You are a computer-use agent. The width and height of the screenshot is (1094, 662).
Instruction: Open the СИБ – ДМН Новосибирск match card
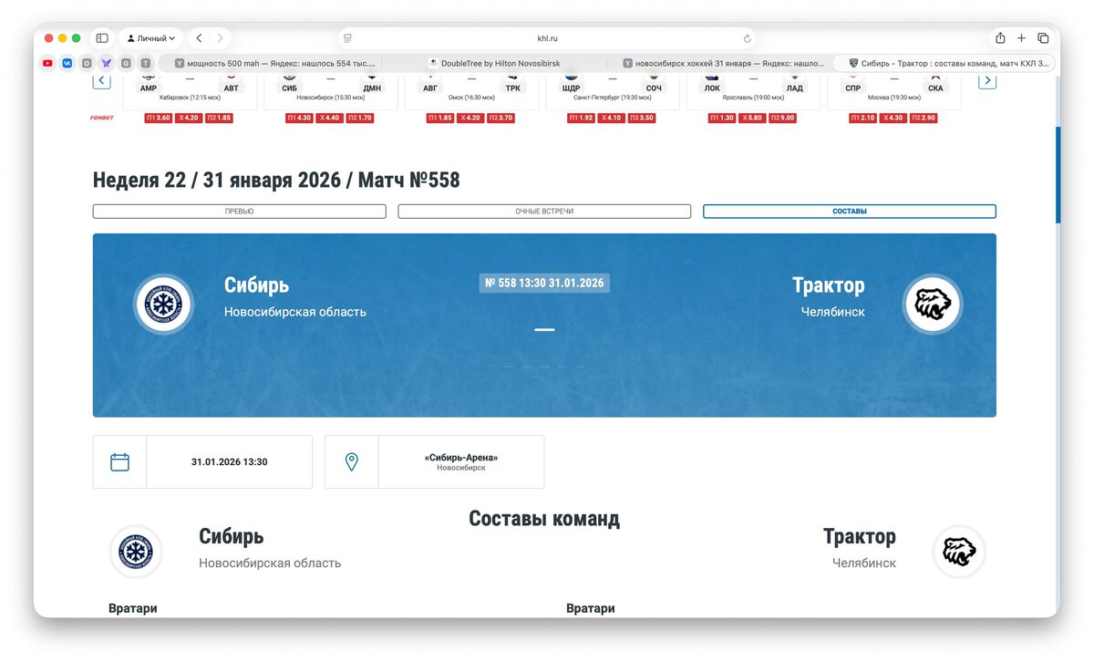point(331,92)
